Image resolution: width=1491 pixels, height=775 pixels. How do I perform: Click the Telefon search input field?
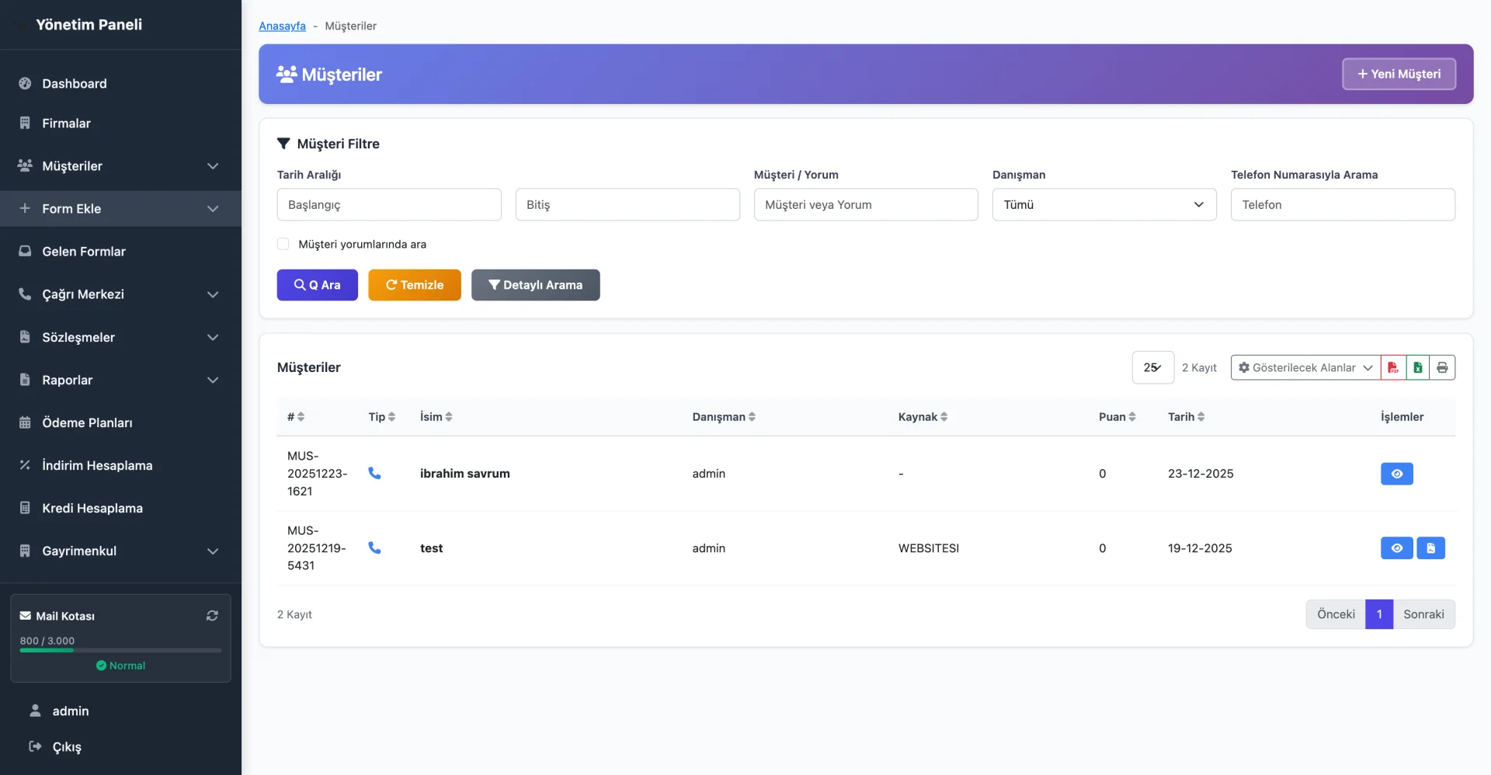pyautogui.click(x=1342, y=205)
